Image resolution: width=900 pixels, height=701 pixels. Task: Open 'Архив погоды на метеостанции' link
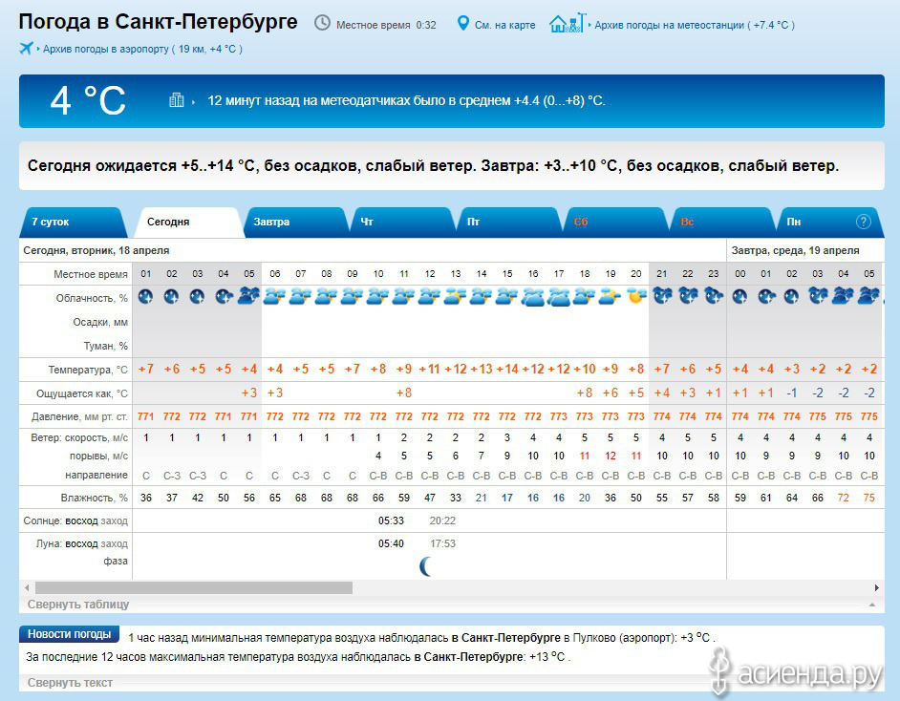(x=694, y=25)
